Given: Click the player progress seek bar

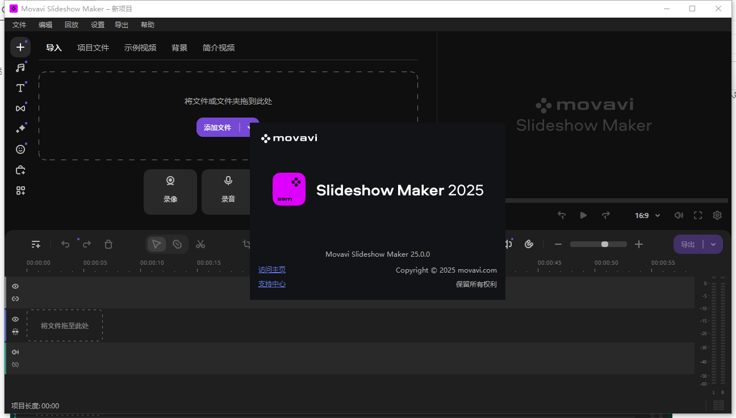Looking at the screenshot, I should (x=617, y=200).
